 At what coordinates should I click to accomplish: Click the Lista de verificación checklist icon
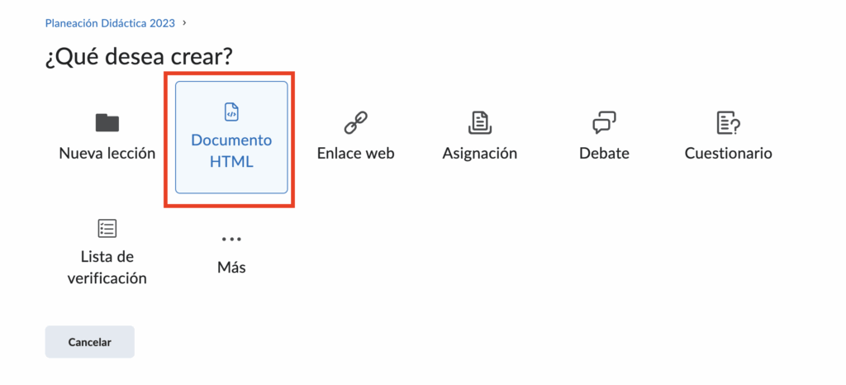(107, 228)
